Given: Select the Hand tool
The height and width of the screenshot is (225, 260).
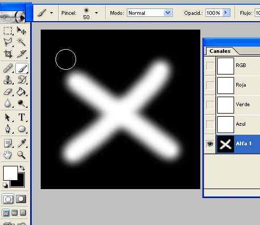Looking at the screenshot, I should 7,155.
